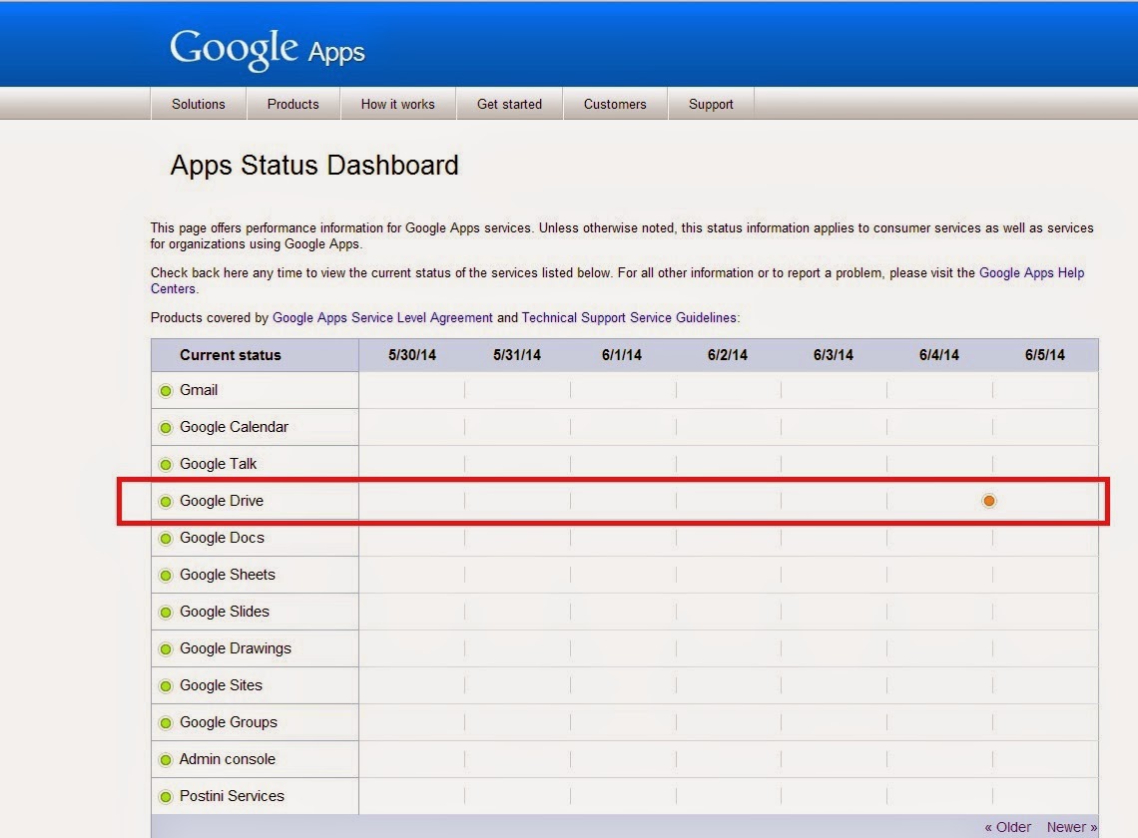
Task: Click the Google Slides service name
Action: click(x=225, y=612)
